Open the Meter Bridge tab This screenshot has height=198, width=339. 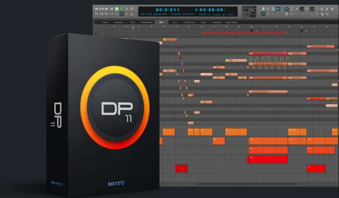tap(231, 22)
